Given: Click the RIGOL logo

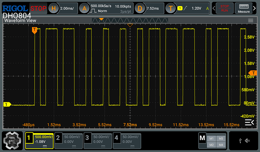Looking at the screenshot, I should tap(15, 8).
